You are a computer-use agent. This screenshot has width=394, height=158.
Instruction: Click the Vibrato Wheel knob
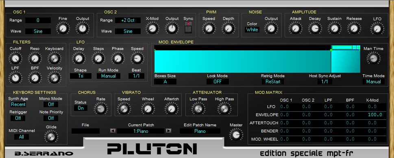click(x=148, y=108)
